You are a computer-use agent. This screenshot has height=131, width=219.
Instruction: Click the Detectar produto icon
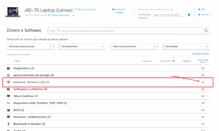[140, 14]
